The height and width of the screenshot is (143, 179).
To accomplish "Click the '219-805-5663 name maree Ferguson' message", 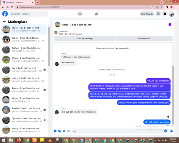I will [x=78, y=112].
